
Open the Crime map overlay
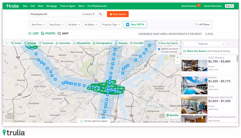16,43
